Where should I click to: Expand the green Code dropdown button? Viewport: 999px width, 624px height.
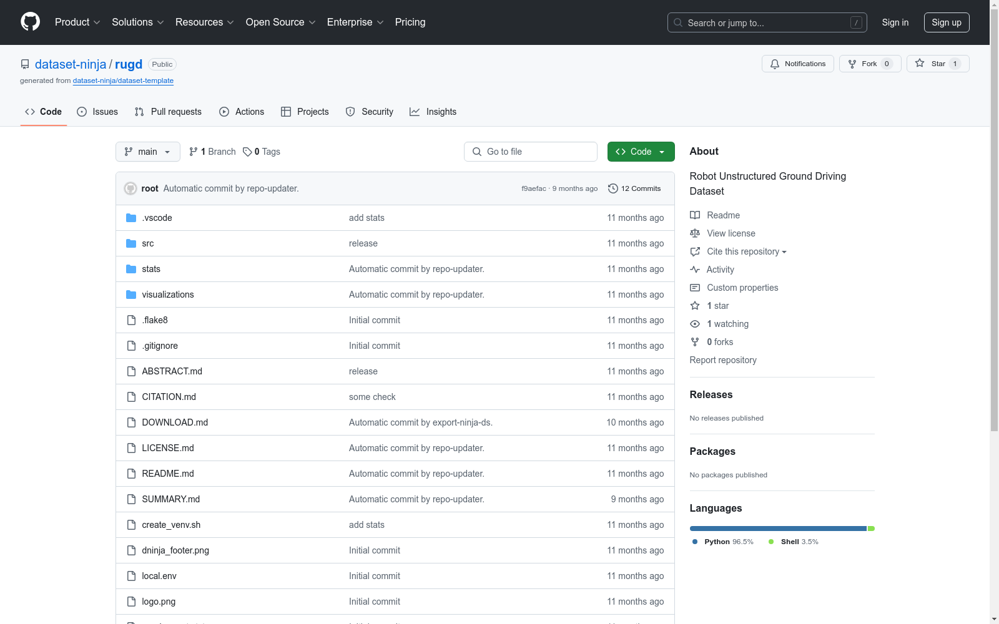(x=641, y=152)
